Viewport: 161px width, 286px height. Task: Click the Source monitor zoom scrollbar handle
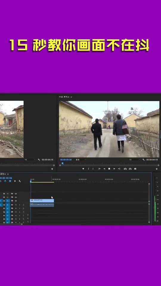[x=54, y=165]
